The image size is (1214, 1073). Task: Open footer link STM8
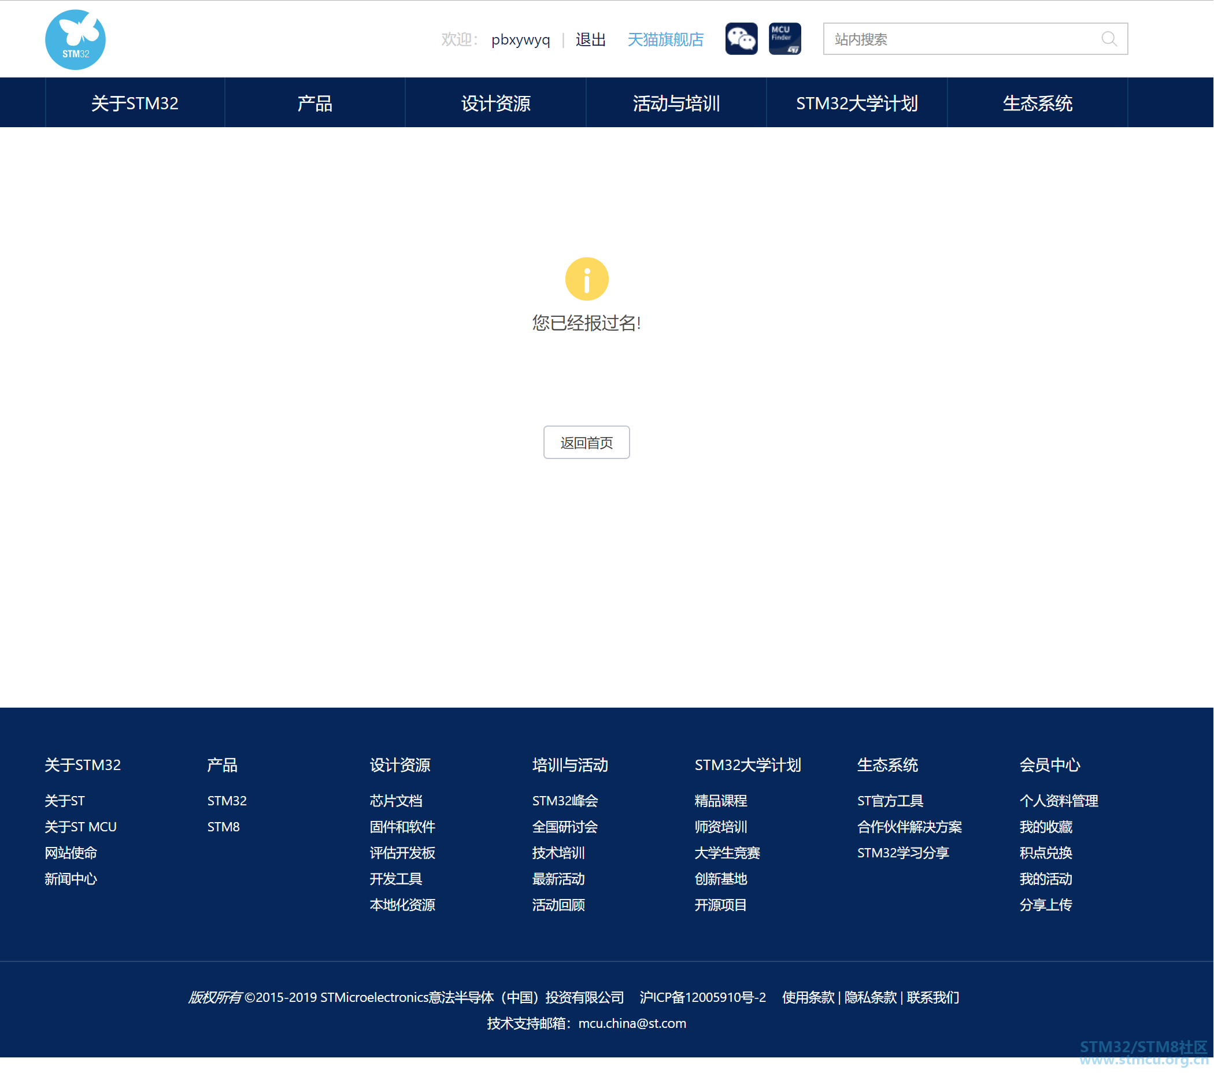223,827
